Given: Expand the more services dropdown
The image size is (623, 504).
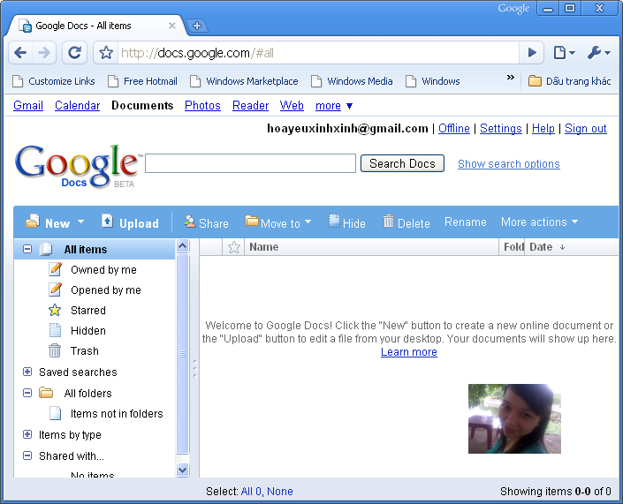Looking at the screenshot, I should (x=334, y=106).
